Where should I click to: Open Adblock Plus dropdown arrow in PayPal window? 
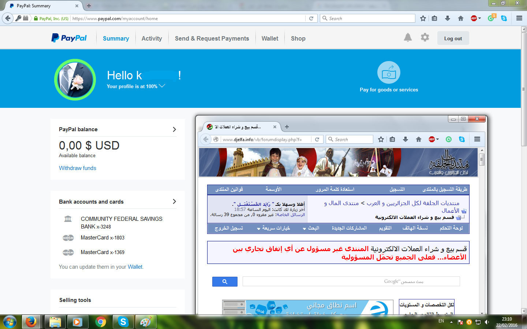479,18
